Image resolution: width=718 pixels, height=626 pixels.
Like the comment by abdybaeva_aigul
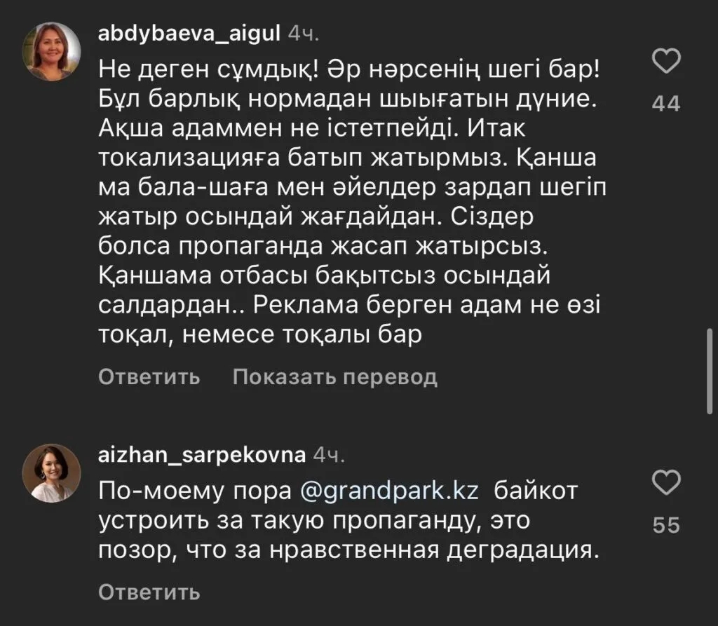pos(666,62)
